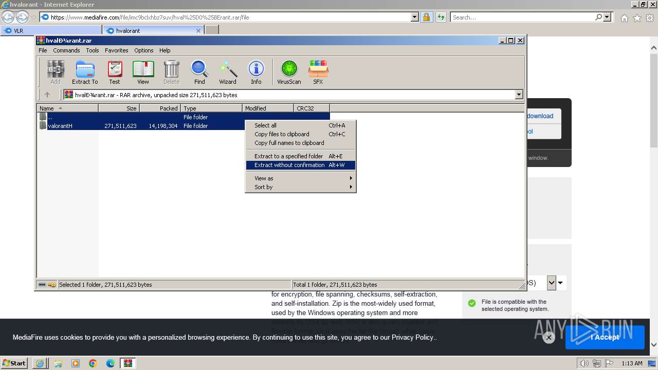This screenshot has height=370, width=658.
Task: Choose Extract to a specified folder
Action: point(301,156)
